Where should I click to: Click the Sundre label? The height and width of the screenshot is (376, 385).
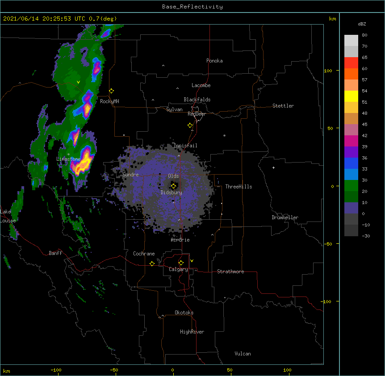pos(130,175)
